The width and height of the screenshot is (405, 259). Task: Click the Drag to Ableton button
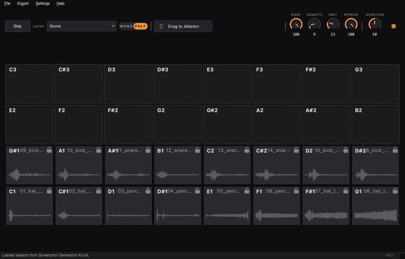(x=183, y=26)
